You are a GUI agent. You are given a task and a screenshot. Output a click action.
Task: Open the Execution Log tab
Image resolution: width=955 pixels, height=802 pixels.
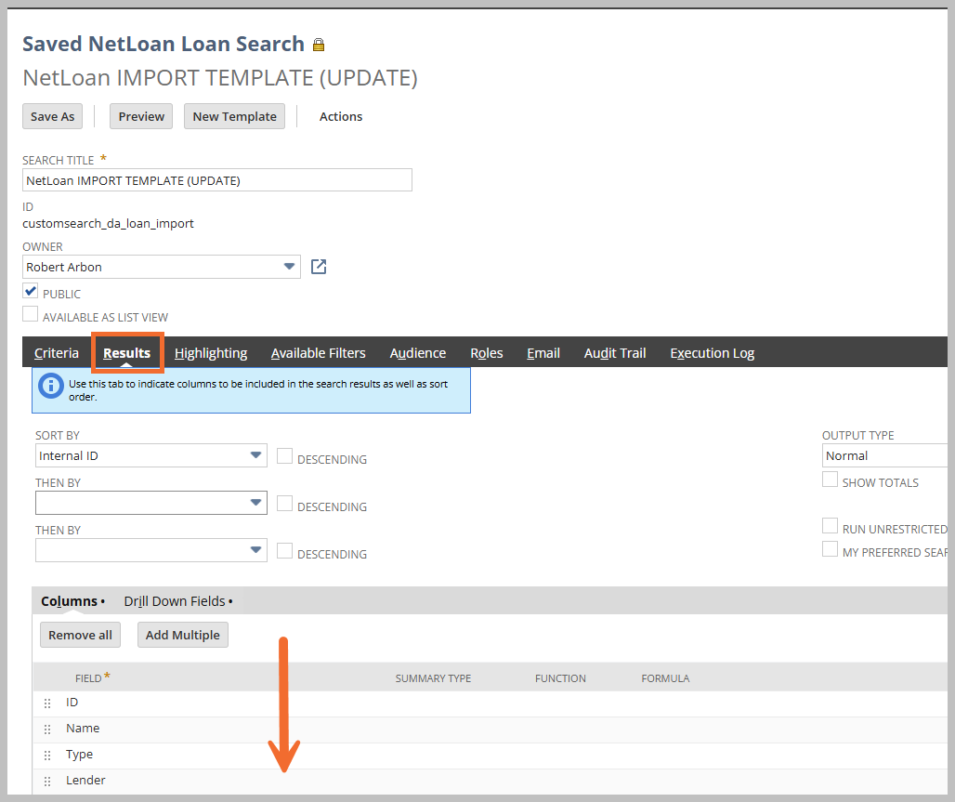[712, 353]
